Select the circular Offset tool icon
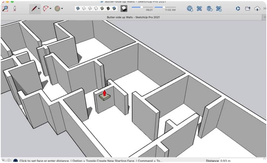This screenshot has width=267, height=163. pyautogui.click(x=57, y=8)
